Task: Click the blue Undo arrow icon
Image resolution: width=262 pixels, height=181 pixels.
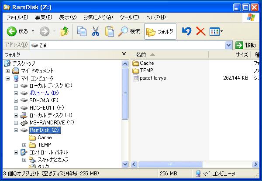Action: tap(186, 31)
